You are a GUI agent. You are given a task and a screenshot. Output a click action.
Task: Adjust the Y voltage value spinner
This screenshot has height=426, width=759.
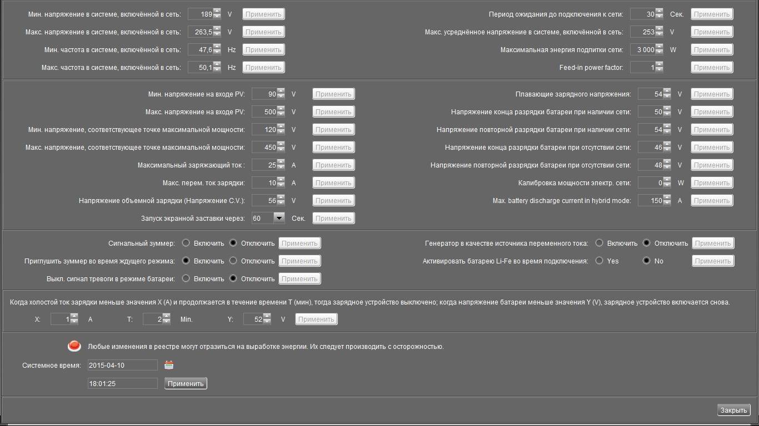tap(267, 319)
